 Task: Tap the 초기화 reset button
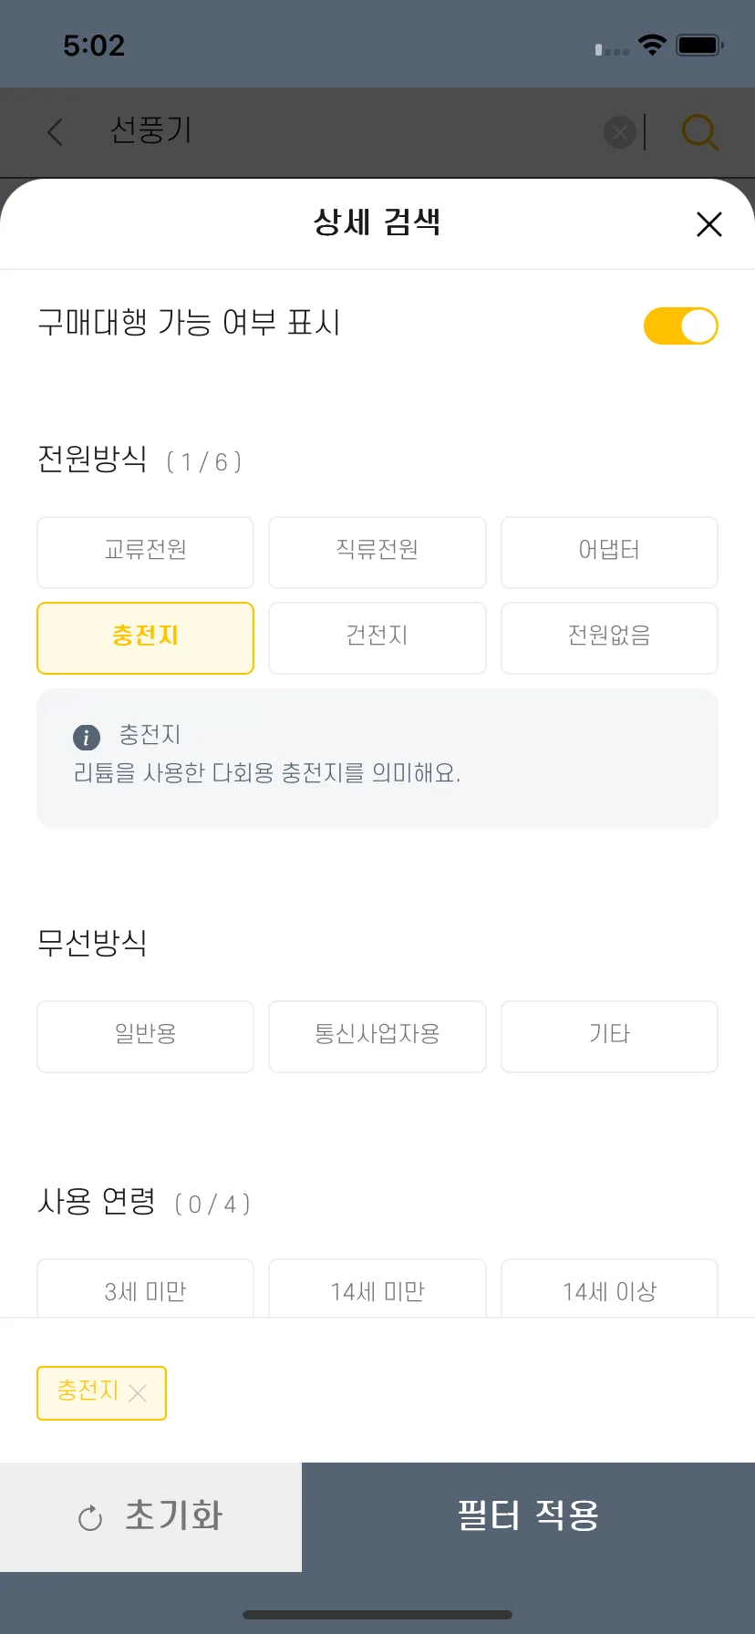[150, 1516]
